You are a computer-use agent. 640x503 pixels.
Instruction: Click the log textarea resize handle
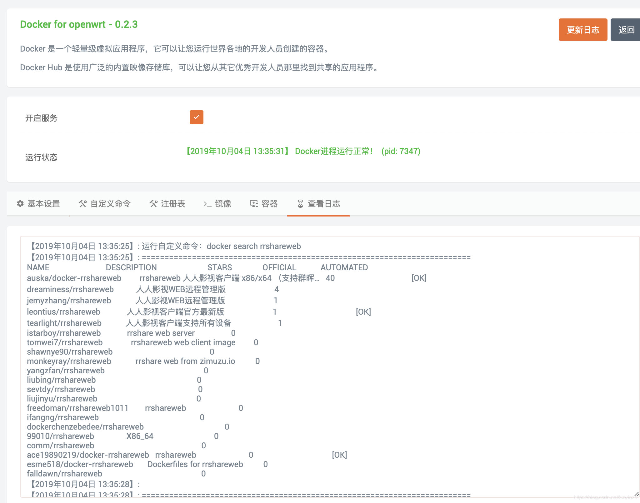click(x=636, y=494)
